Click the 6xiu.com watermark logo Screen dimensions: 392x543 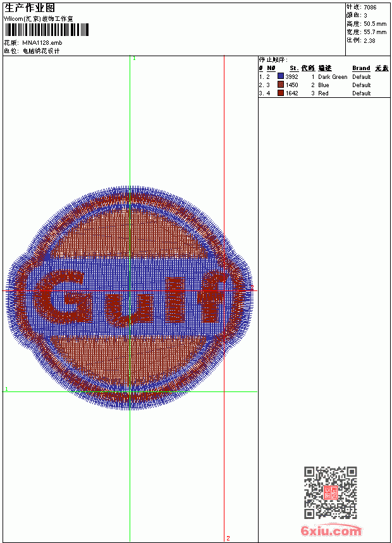pyautogui.click(x=331, y=530)
